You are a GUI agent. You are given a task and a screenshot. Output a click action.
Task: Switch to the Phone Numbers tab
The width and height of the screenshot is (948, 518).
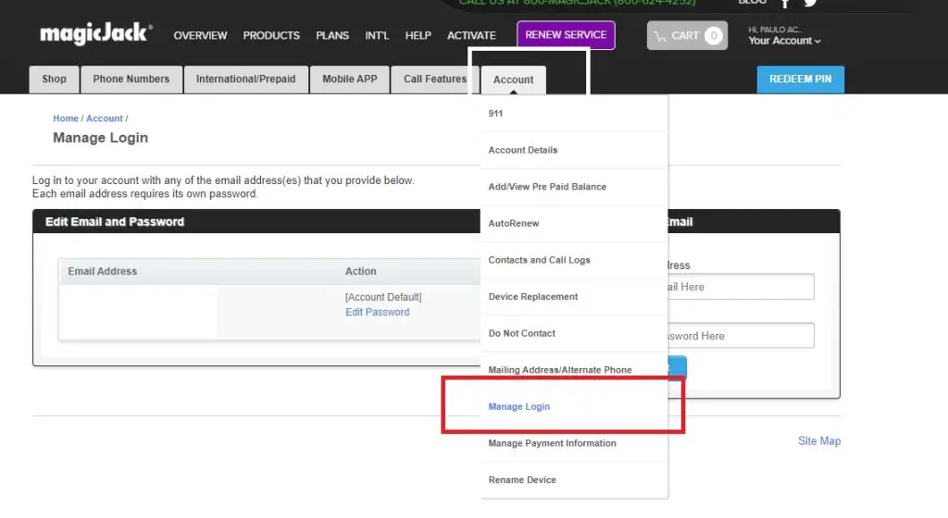131,80
